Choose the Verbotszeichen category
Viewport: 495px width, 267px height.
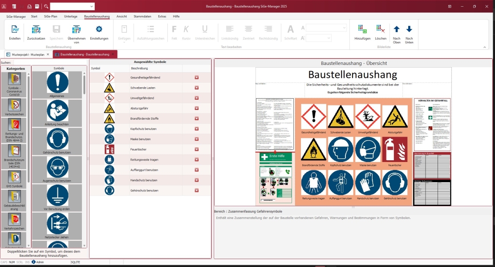coord(14,107)
